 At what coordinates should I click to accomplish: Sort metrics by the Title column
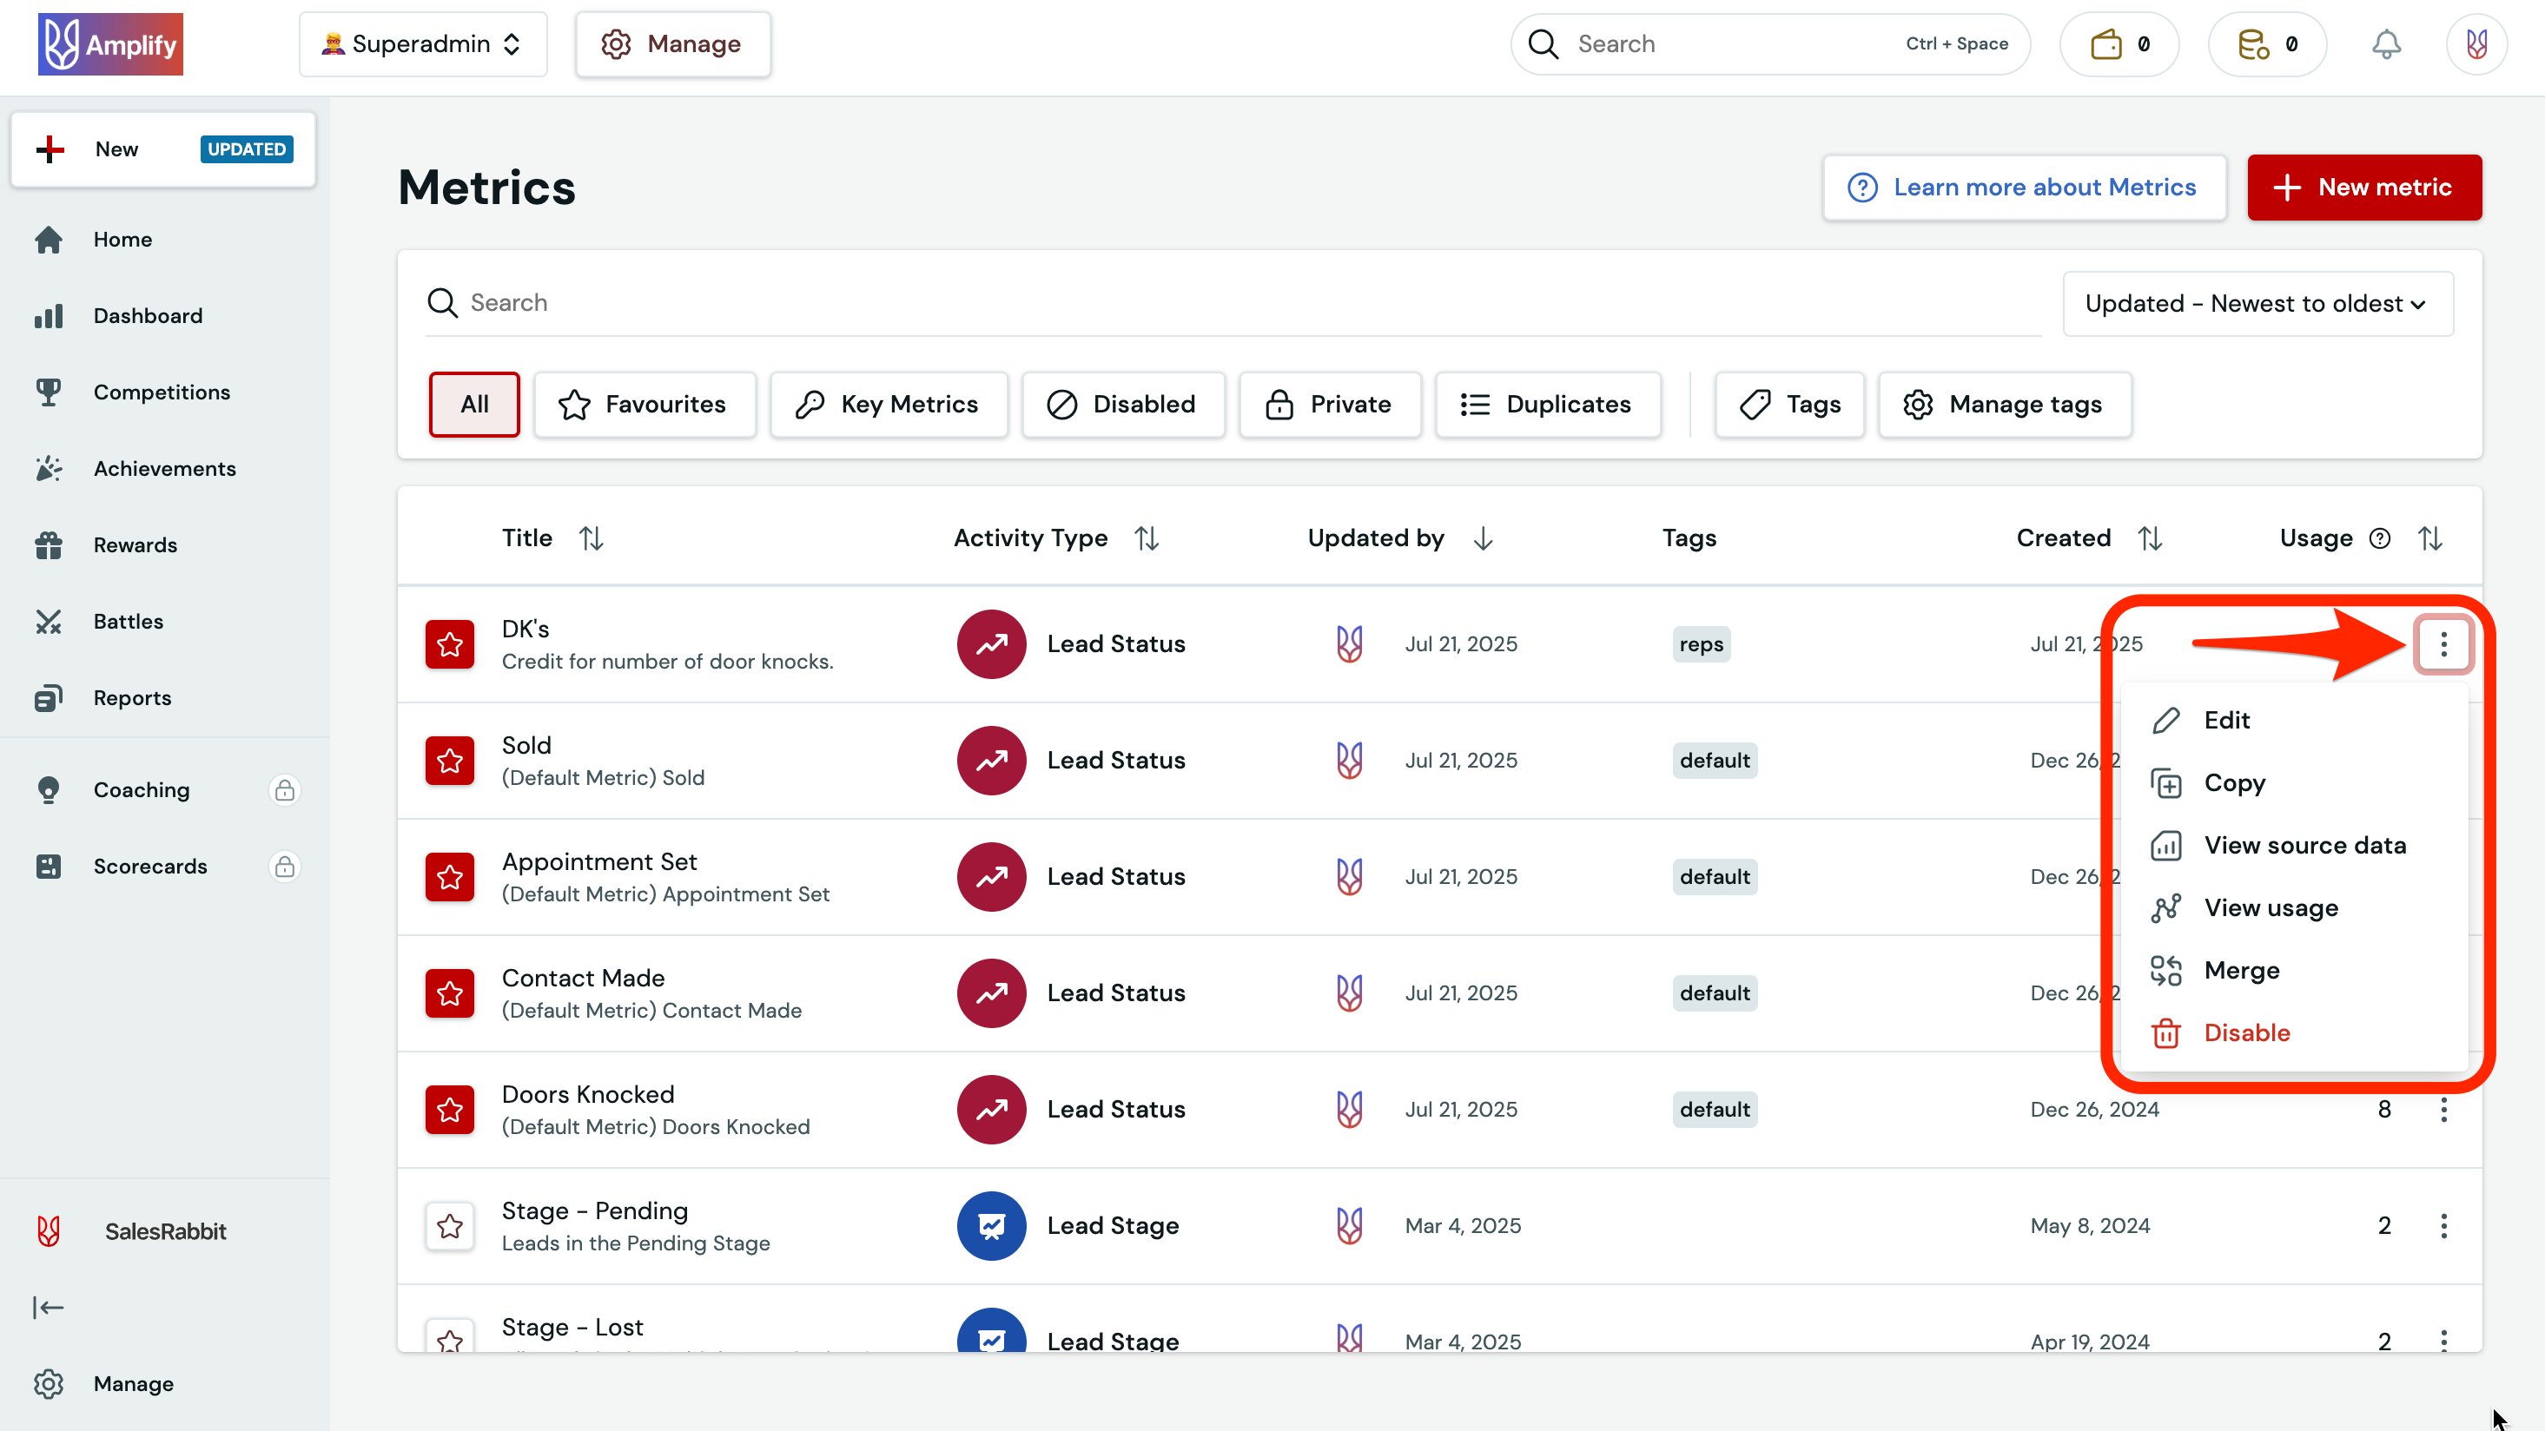coord(591,537)
